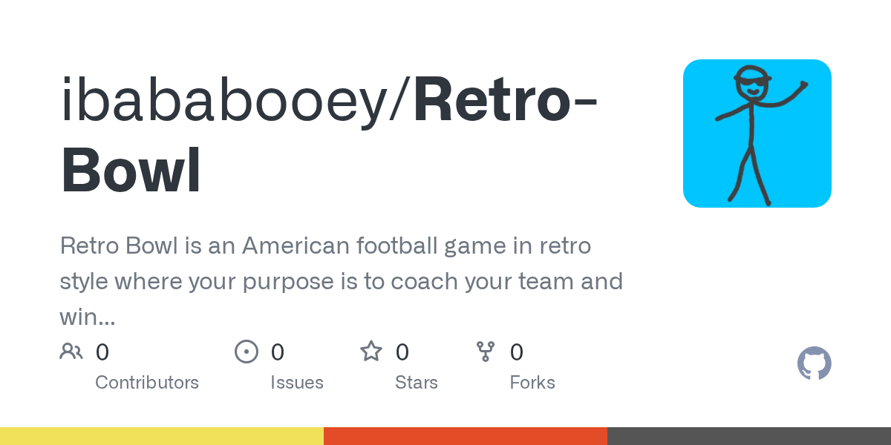Click the Issues circle-dot icon
The image size is (891, 445).
247,352
